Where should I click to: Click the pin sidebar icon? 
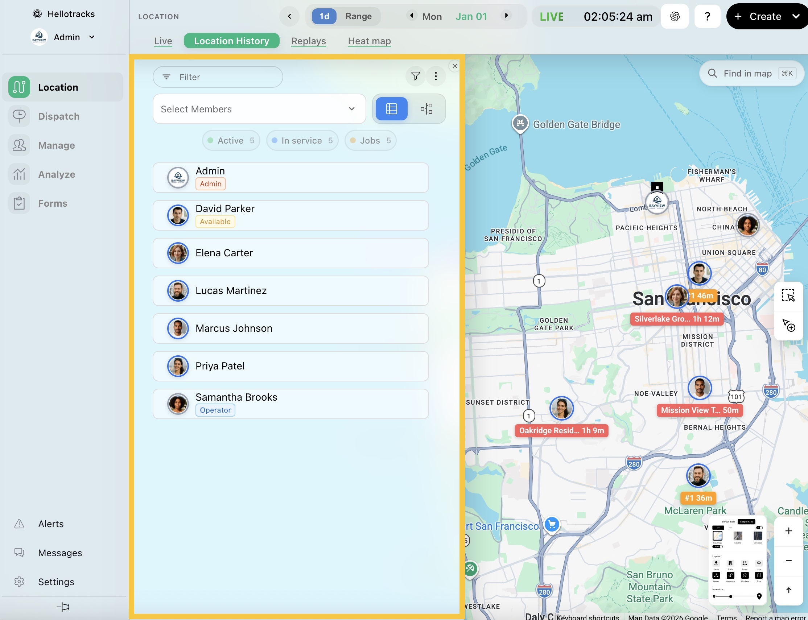(x=63, y=607)
